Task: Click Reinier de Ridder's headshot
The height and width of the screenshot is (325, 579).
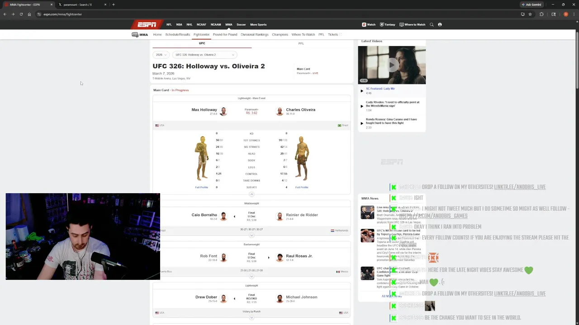Action: (x=280, y=216)
